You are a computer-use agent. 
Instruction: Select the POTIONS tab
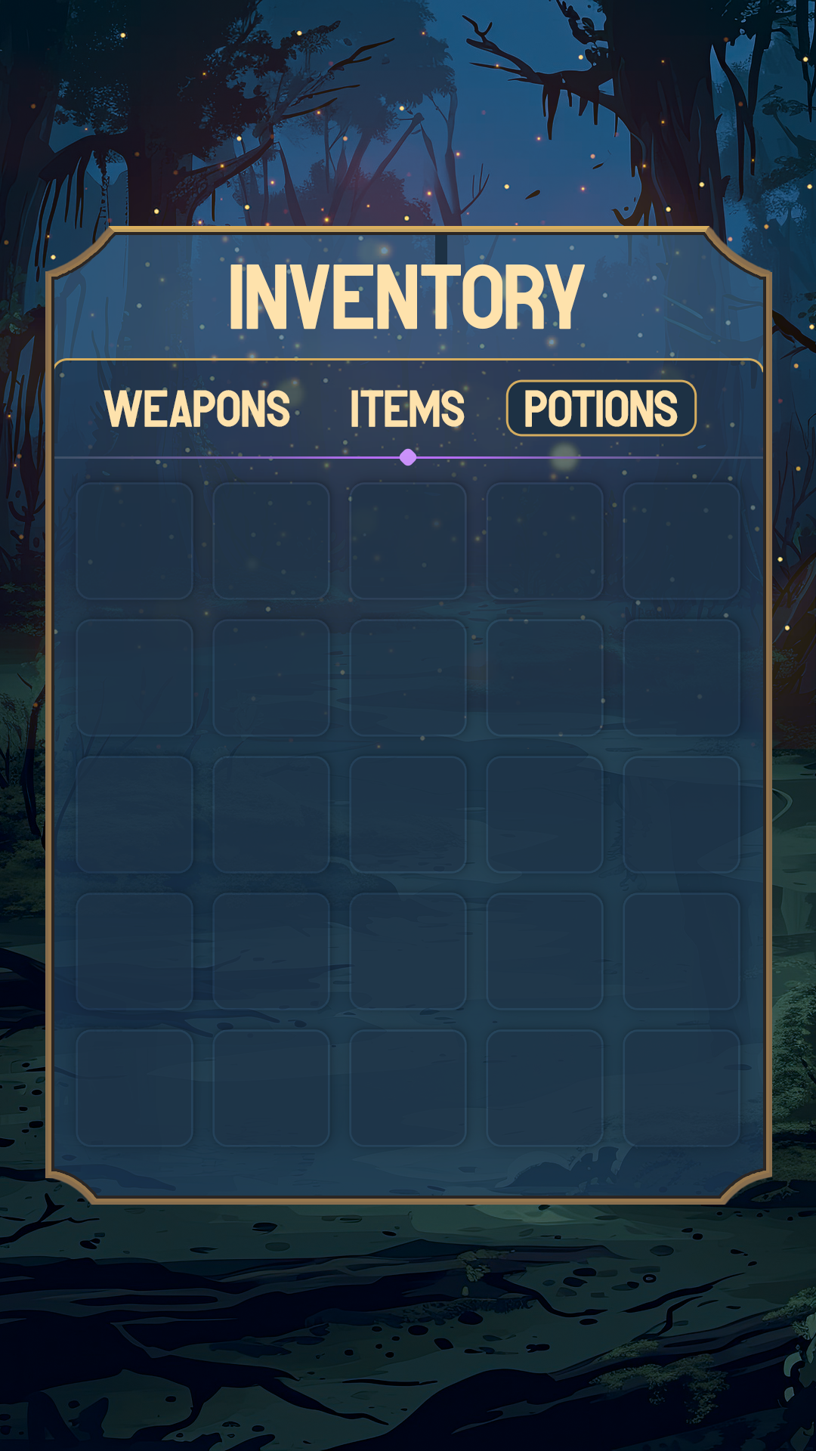pos(601,408)
